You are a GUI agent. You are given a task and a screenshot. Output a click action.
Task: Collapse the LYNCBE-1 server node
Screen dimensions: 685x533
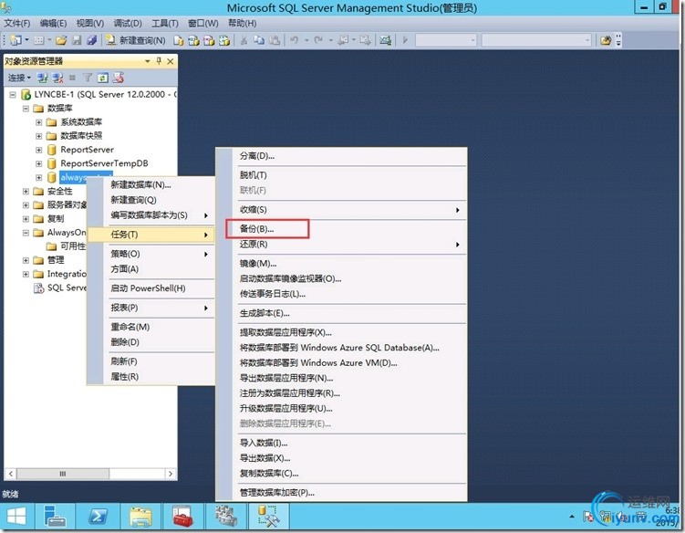(13, 94)
